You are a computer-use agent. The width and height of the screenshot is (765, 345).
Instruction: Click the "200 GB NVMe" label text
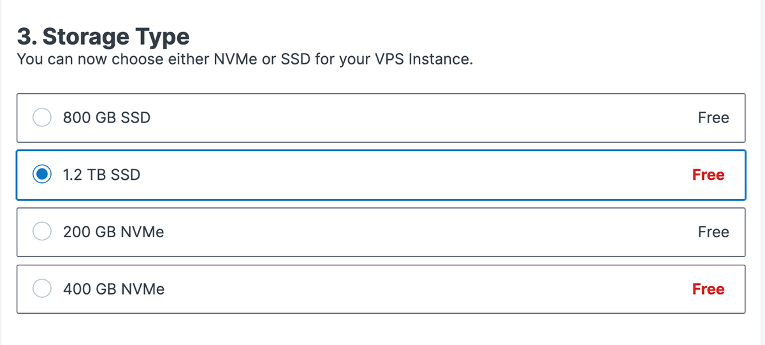point(113,232)
